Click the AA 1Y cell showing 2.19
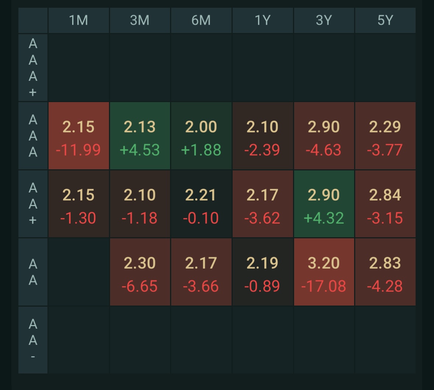The height and width of the screenshot is (390, 434). pos(262,272)
